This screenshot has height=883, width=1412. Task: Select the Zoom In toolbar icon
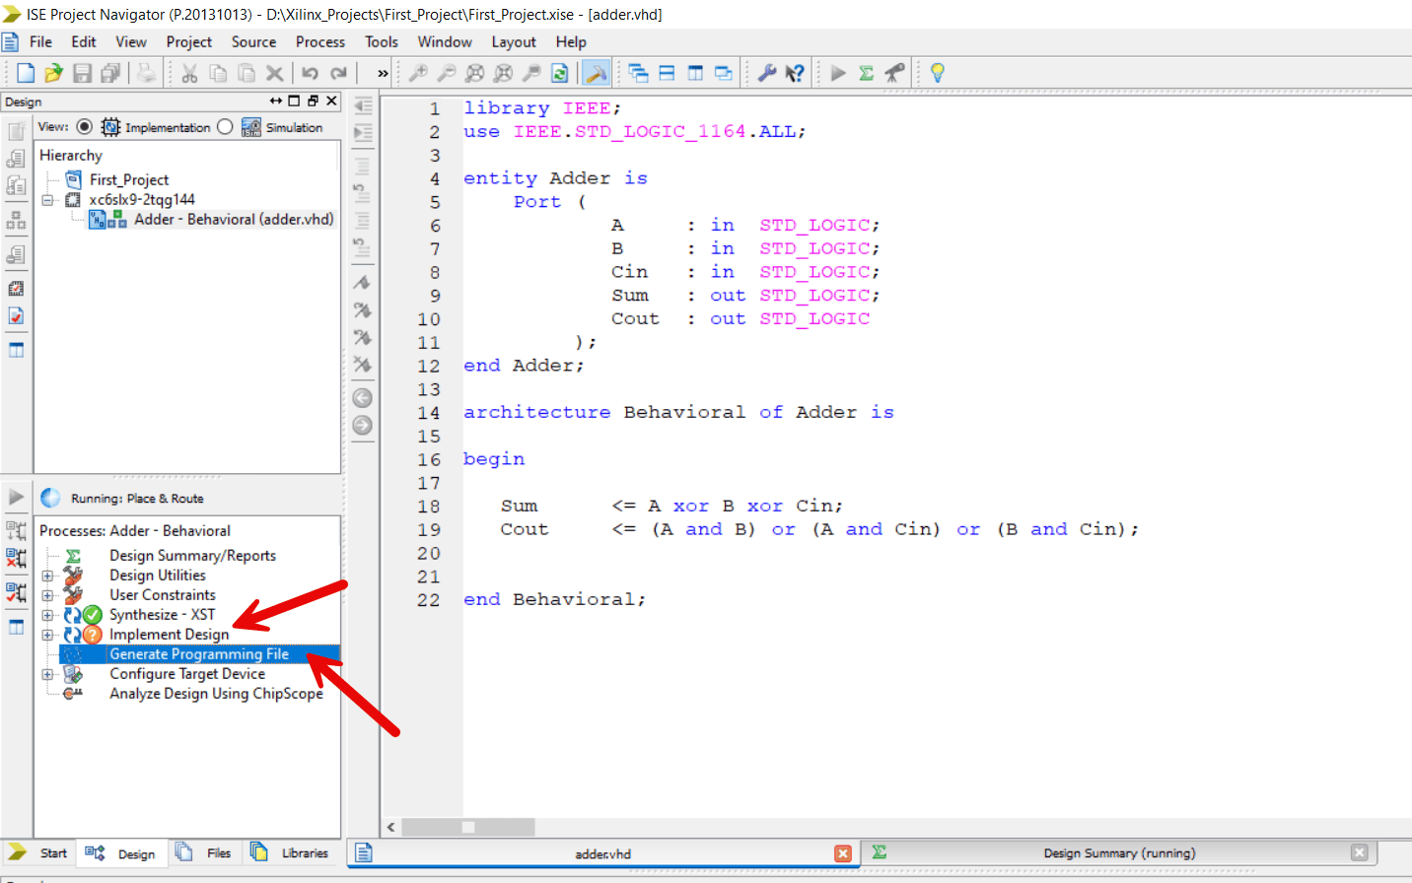point(417,72)
